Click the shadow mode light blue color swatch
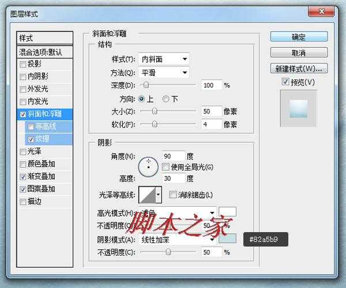 (x=227, y=238)
